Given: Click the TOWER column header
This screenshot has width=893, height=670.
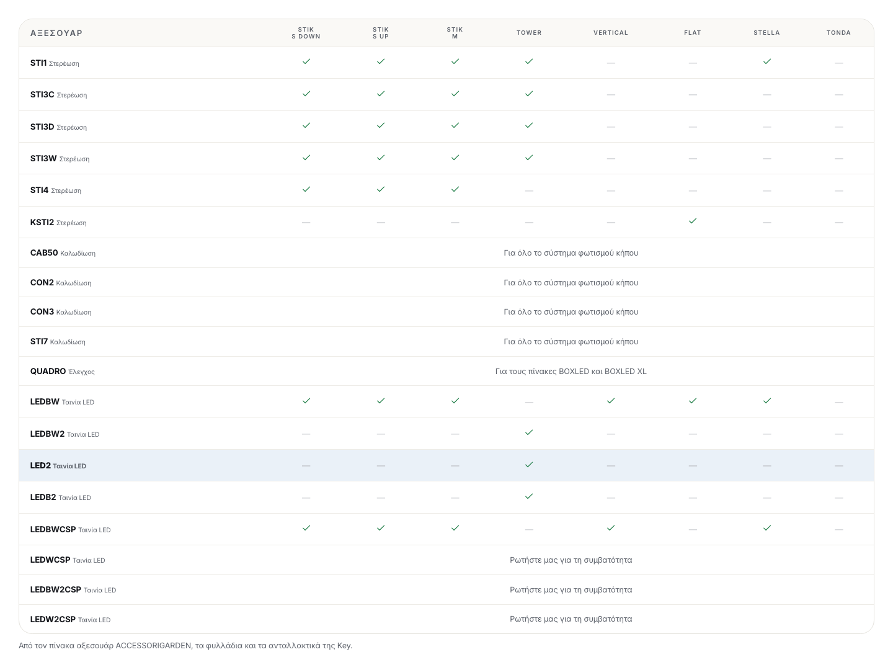Looking at the screenshot, I should 529,33.
